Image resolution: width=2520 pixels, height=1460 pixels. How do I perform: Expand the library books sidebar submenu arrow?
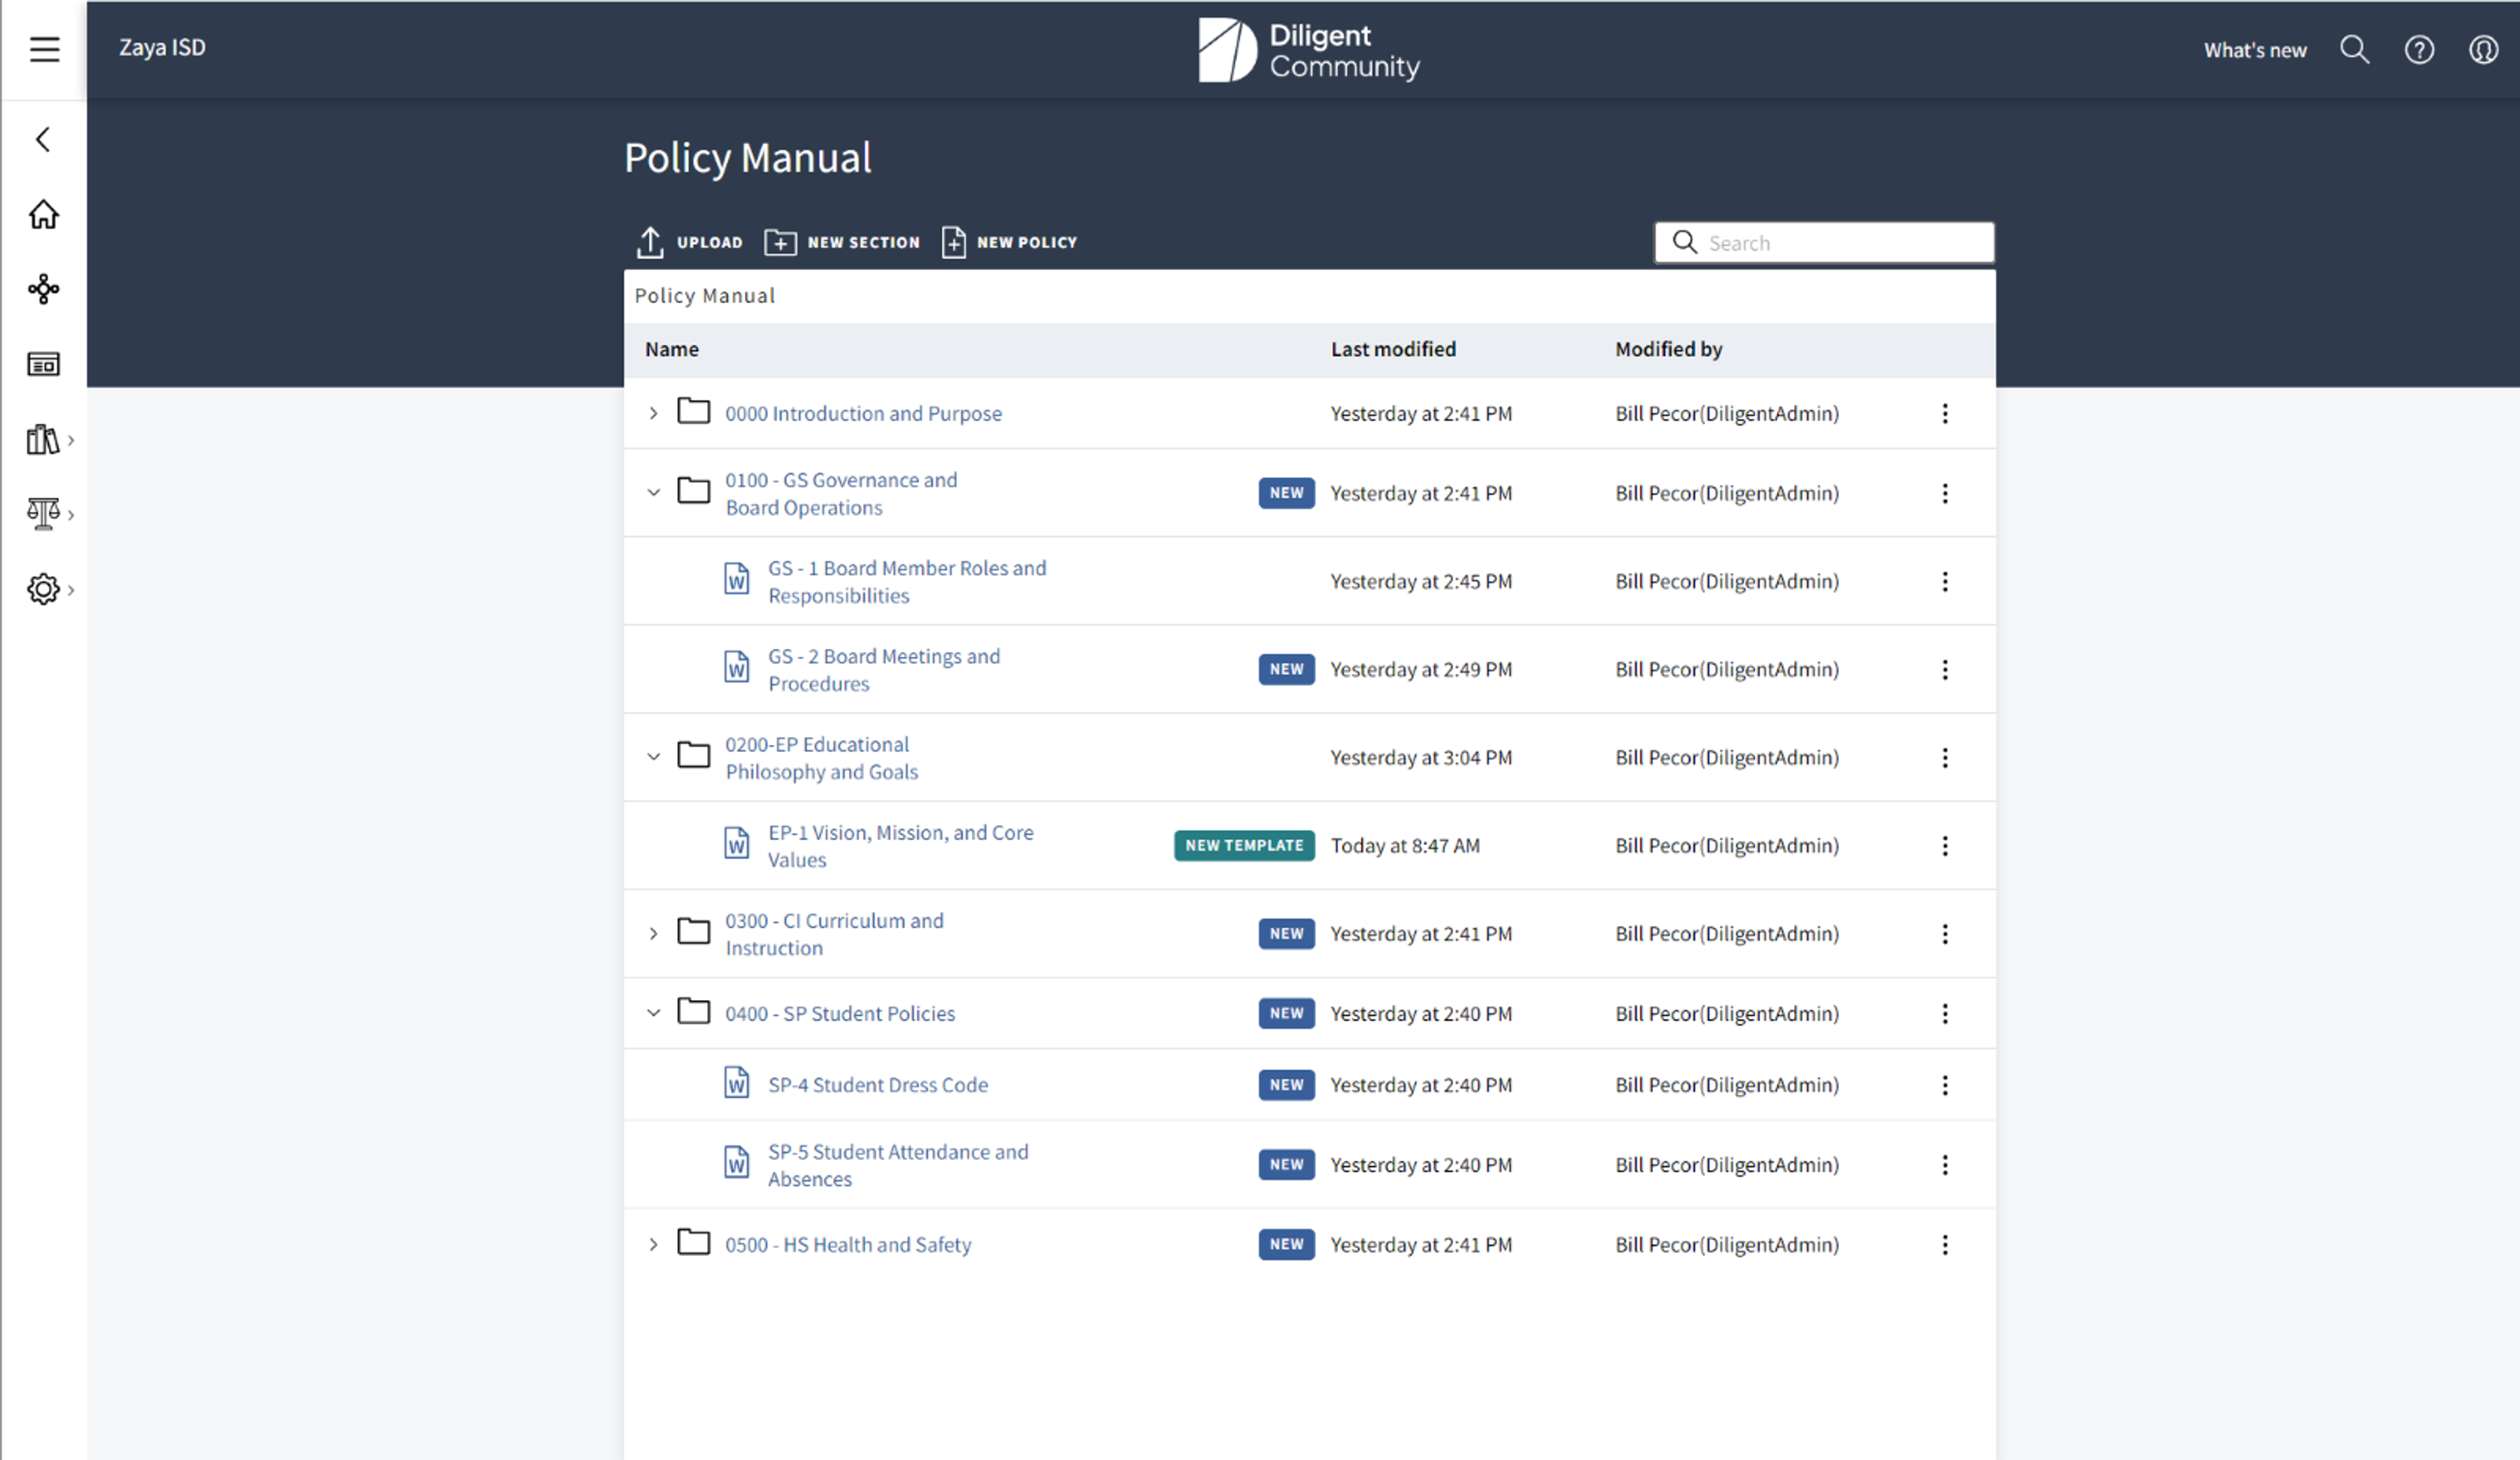[x=71, y=440]
